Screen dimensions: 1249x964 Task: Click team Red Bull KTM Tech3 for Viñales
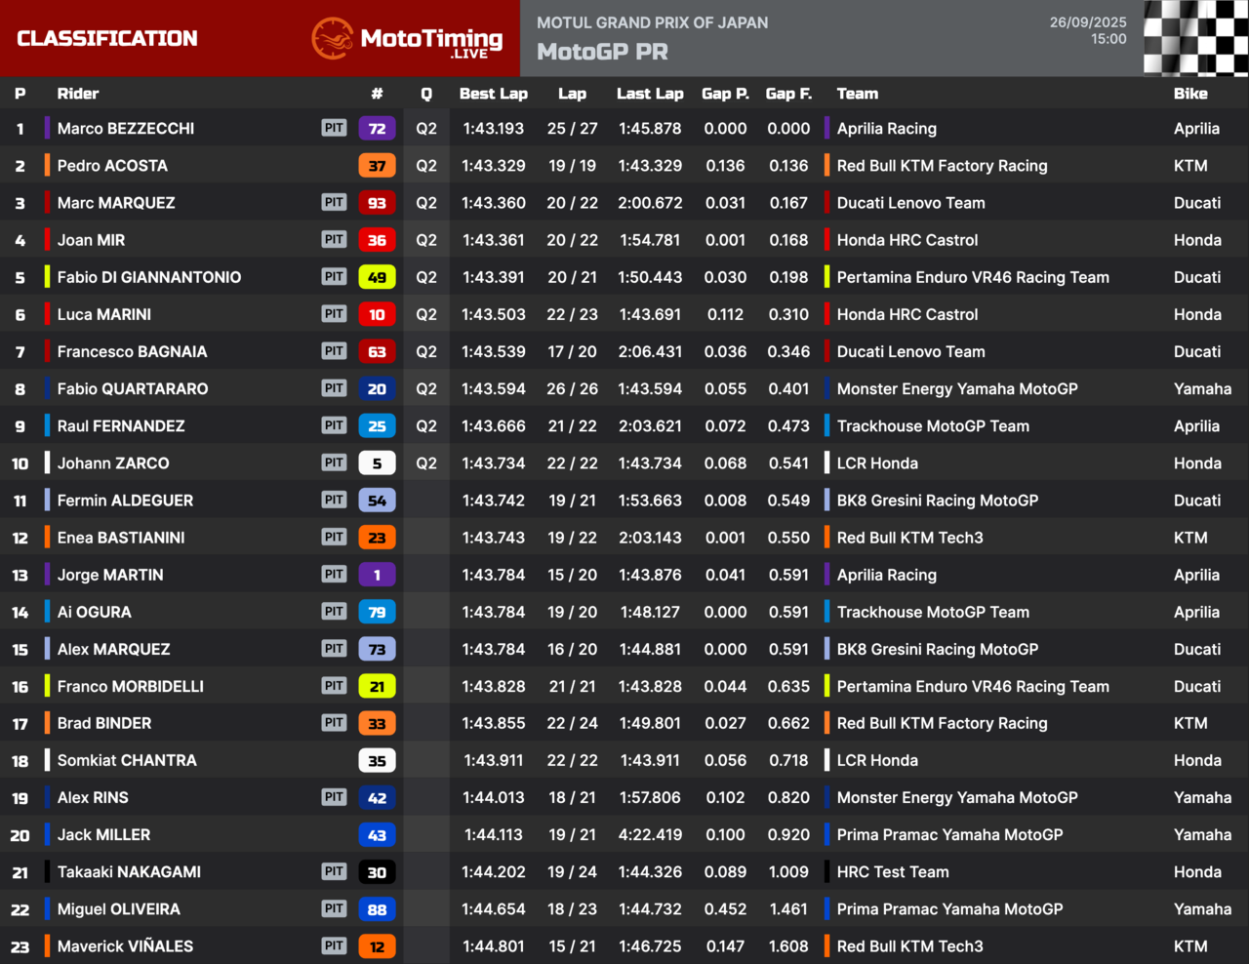pos(909,945)
